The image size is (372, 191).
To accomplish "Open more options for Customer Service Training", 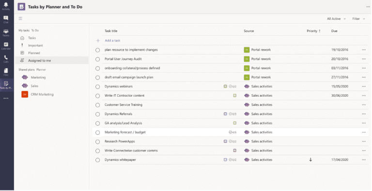I will coord(364,105).
